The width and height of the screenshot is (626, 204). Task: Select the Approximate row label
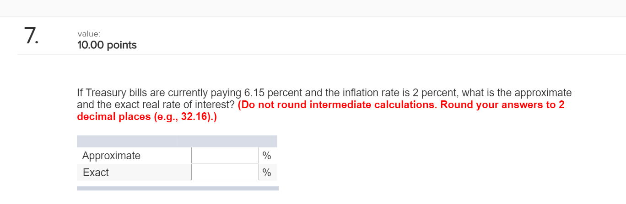pyautogui.click(x=111, y=156)
